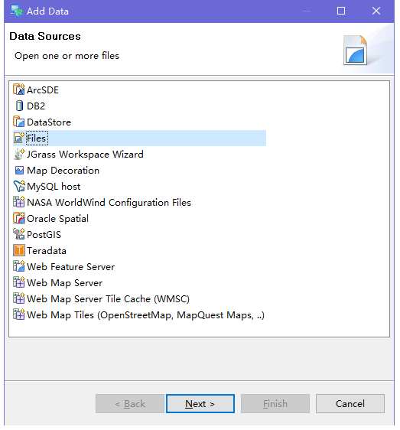
Task: Select the Map Decoration icon
Action: coord(19,171)
